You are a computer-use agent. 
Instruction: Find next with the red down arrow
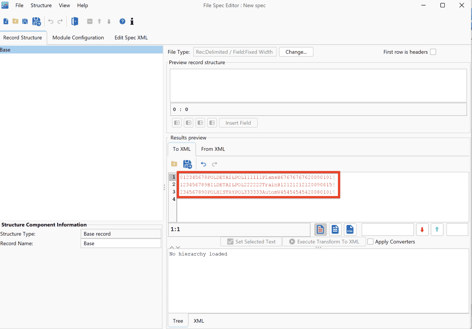point(422,229)
